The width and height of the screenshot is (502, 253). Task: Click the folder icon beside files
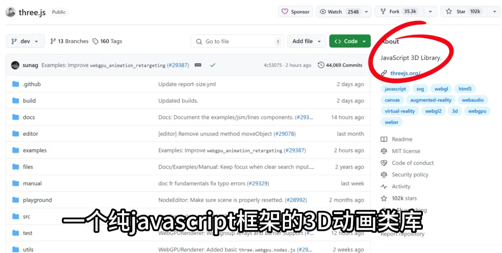16,167
